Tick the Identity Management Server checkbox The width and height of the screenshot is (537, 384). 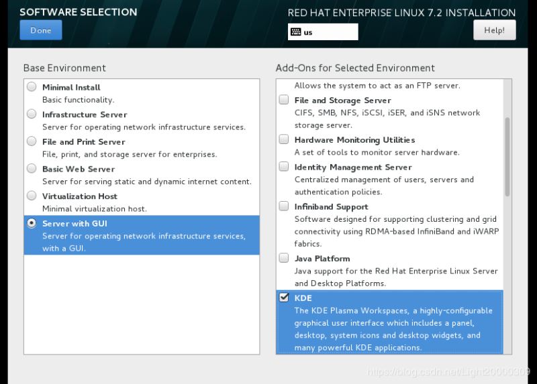click(284, 167)
